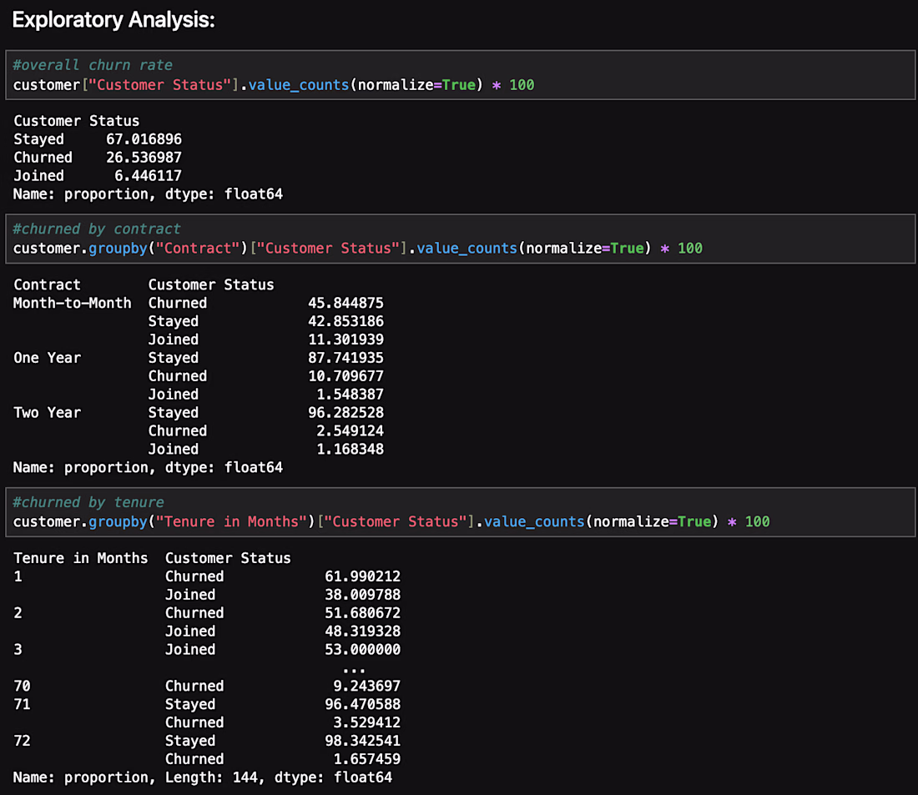Select the One Year stayed value 87.741935
The height and width of the screenshot is (795, 918).
[346, 358]
